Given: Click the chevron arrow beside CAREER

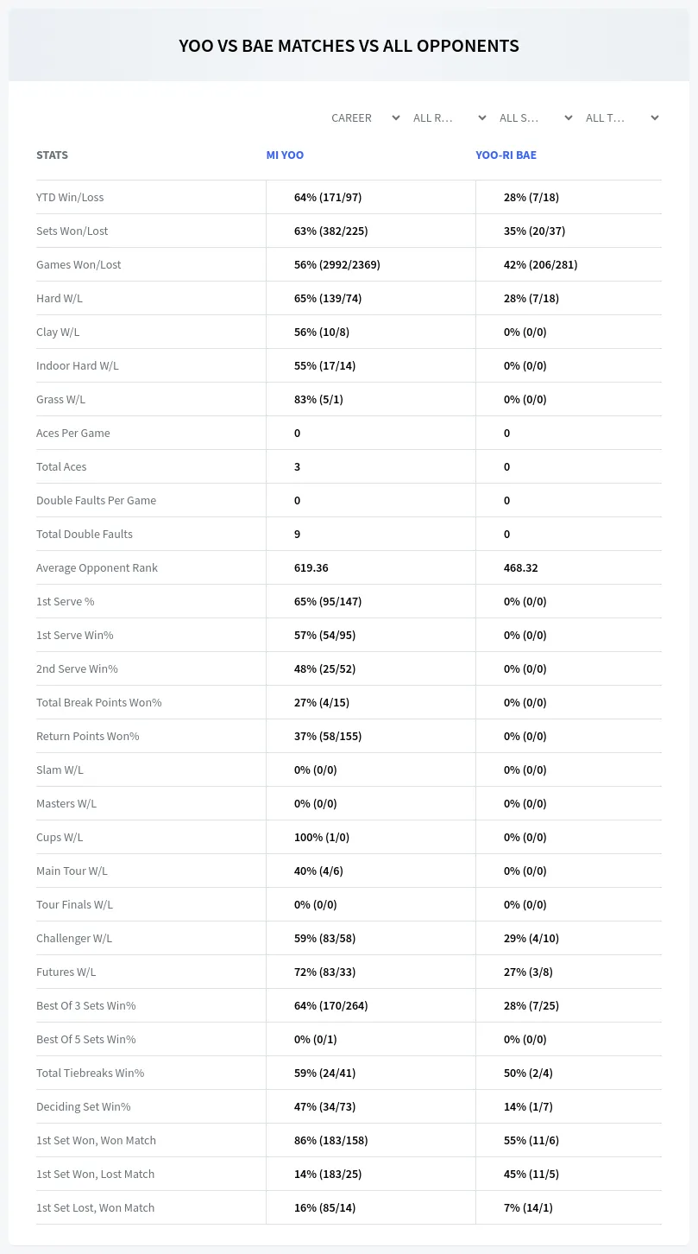Looking at the screenshot, I should (x=396, y=118).
